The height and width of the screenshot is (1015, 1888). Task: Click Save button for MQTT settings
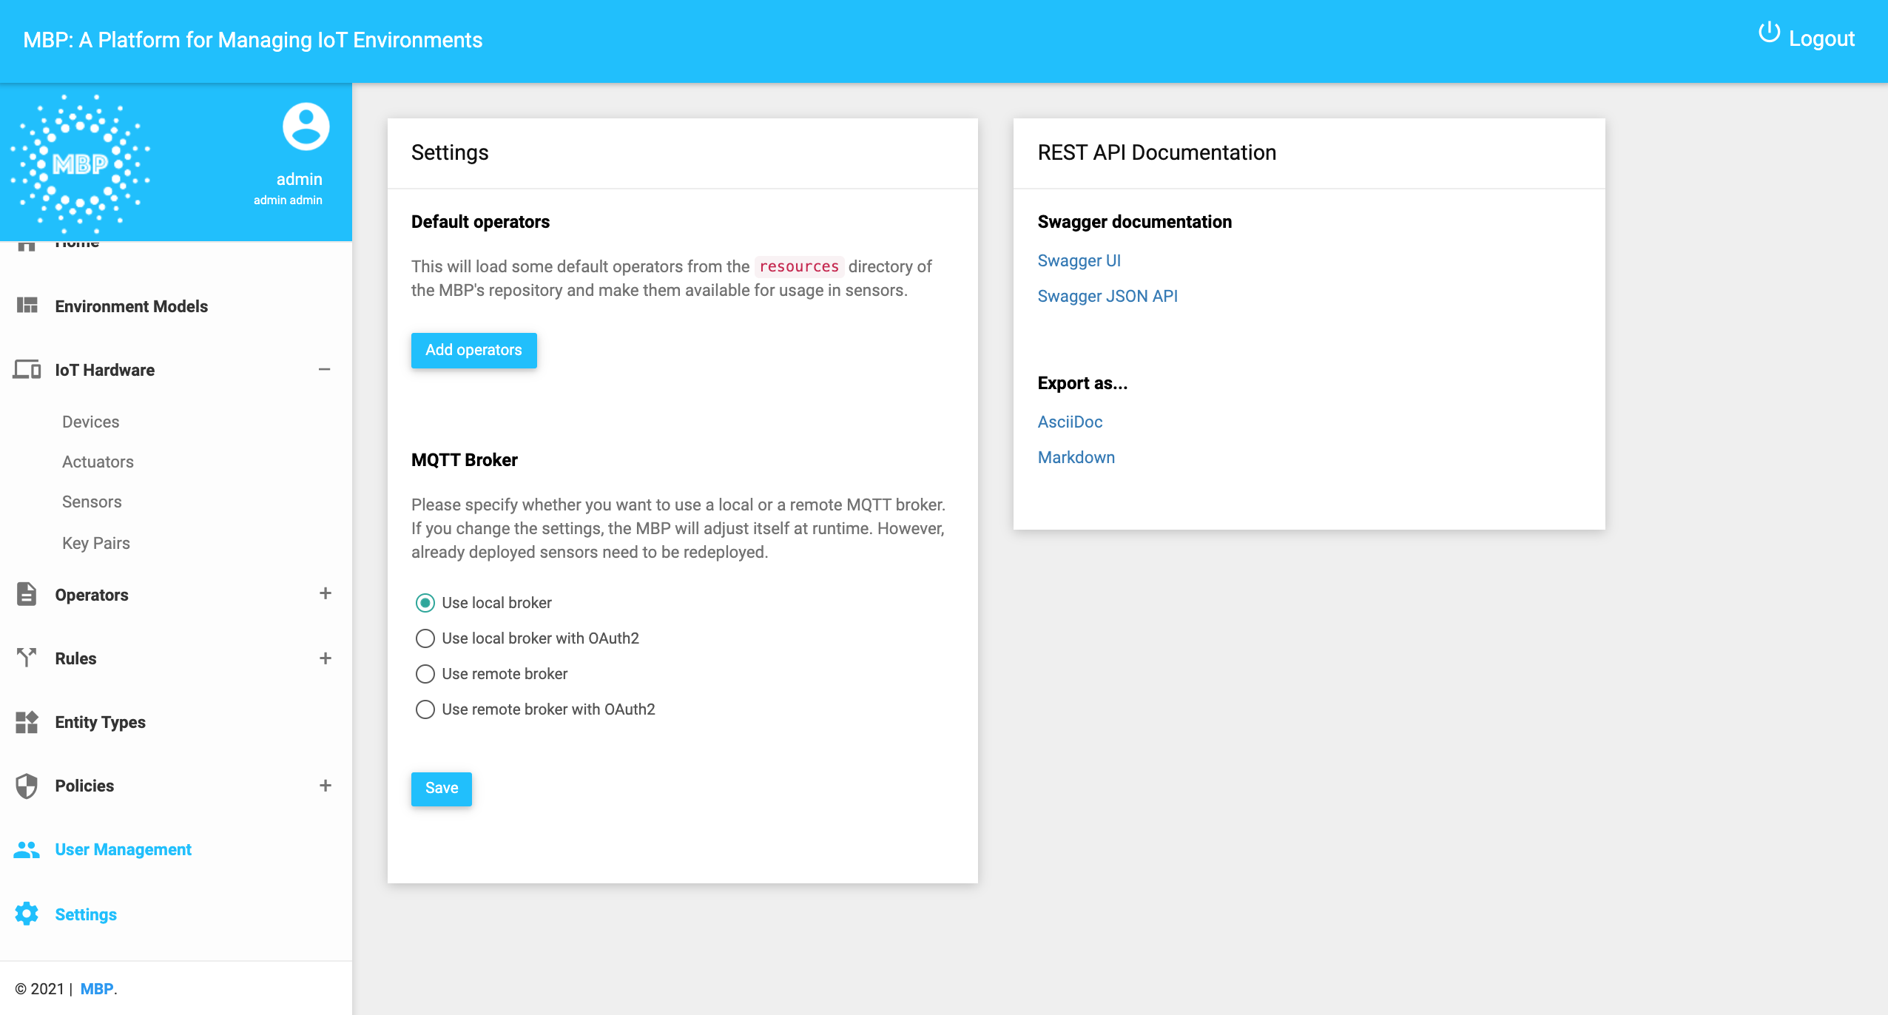click(x=441, y=787)
